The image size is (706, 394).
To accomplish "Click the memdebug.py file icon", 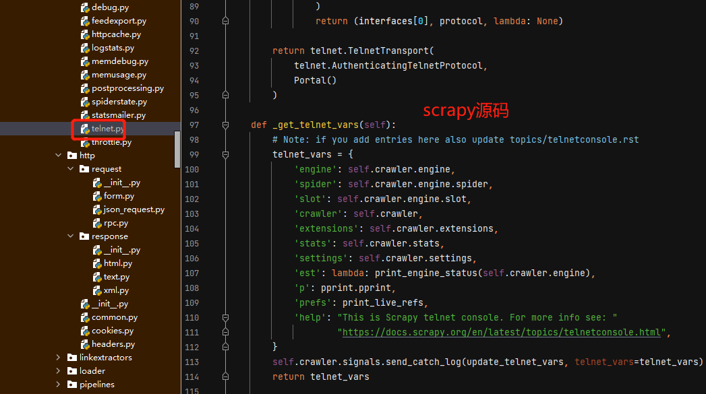I will 85,61.
